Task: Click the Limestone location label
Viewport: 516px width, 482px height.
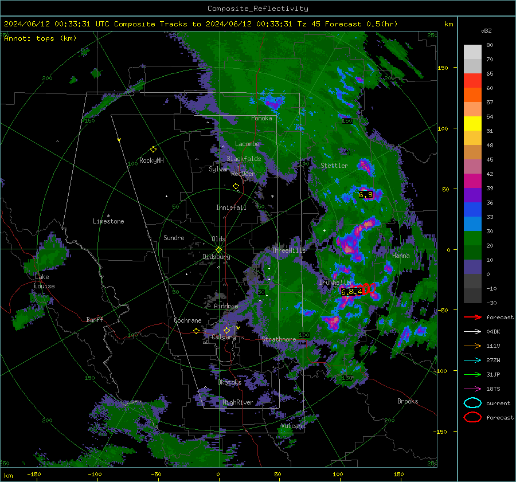Action: click(108, 221)
